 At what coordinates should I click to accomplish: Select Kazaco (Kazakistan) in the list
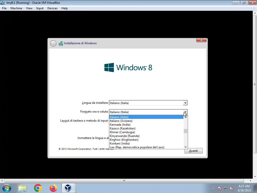(146, 128)
